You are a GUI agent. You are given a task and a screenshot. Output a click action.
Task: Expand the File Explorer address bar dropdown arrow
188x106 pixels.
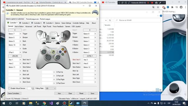click(106, 20)
